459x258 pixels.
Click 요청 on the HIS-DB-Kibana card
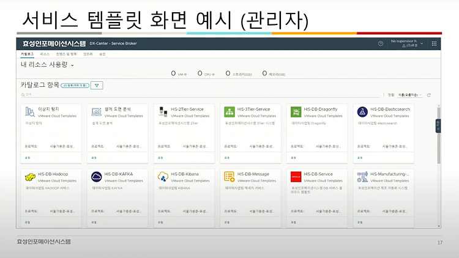160,223
